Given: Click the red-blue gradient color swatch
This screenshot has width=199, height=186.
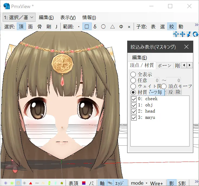Looking at the screenshot, I should coord(84,183).
